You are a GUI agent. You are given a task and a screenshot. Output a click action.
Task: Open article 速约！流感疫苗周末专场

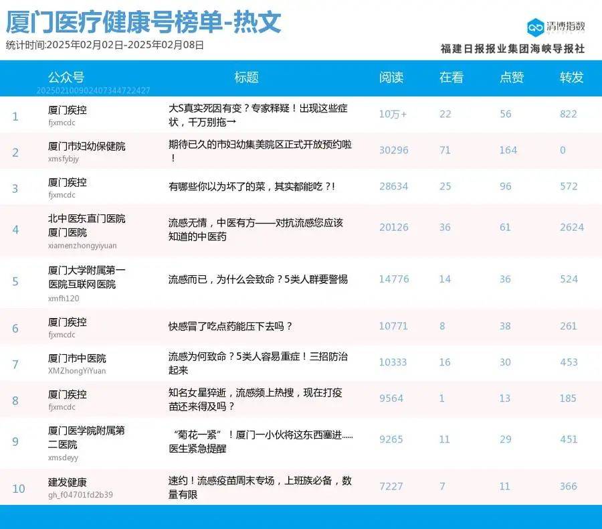pos(260,487)
